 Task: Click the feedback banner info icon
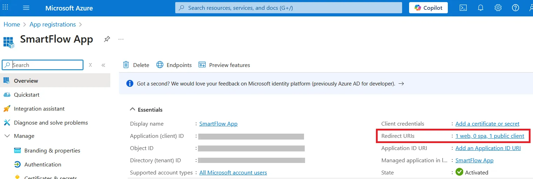pos(130,83)
